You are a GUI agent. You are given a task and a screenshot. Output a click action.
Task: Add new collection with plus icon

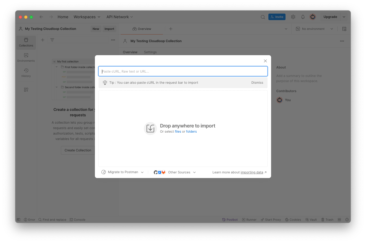pos(43,40)
